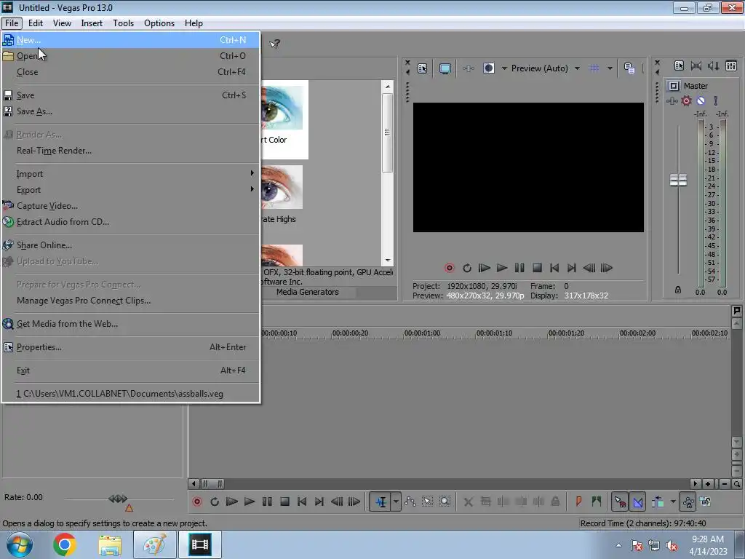Open the Edit menu
The width and height of the screenshot is (745, 559).
click(35, 23)
